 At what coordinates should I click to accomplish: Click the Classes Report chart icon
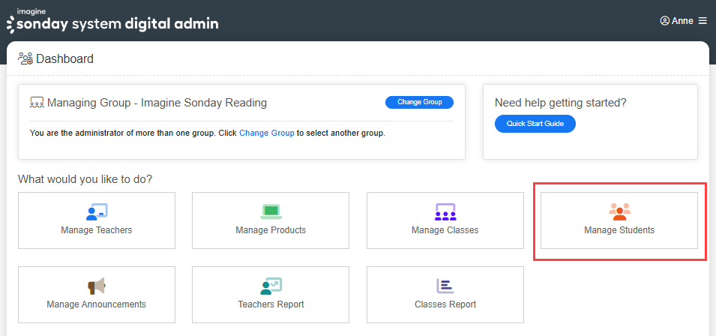[x=445, y=286]
